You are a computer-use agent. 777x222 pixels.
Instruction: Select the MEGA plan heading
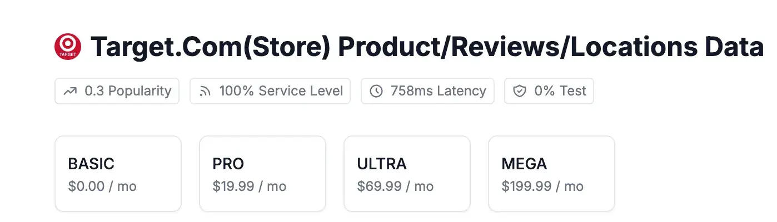pyautogui.click(x=524, y=164)
